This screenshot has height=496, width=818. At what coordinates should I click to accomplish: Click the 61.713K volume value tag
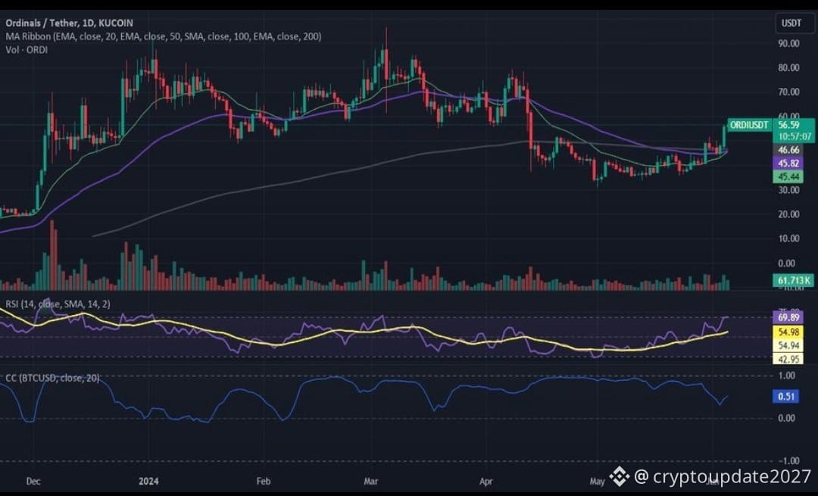(x=794, y=281)
